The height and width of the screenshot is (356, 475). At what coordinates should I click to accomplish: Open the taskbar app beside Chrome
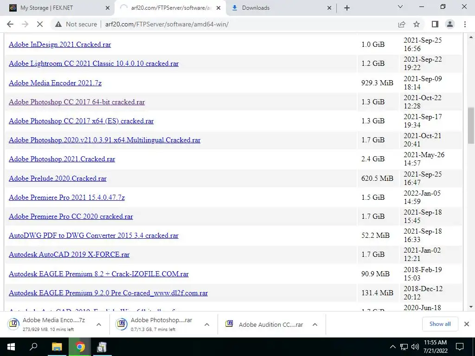(x=102, y=347)
